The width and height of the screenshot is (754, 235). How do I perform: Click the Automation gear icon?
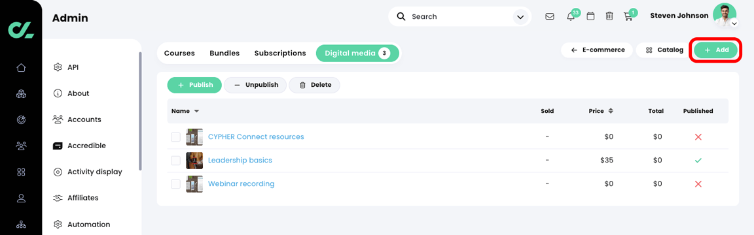(x=58, y=224)
